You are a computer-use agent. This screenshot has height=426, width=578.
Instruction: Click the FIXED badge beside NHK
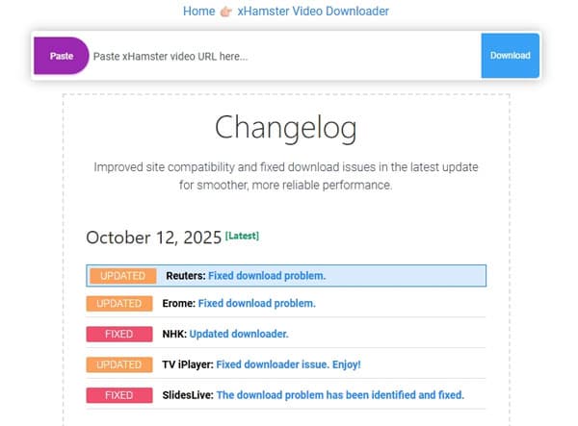point(119,335)
